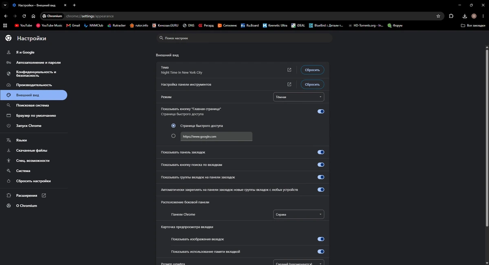
Task: Open Ситилинк bookmark
Action: coord(228,25)
